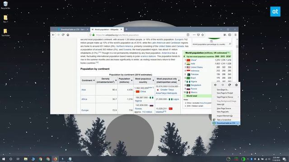Open site information icon in address bar

(x=90, y=35)
